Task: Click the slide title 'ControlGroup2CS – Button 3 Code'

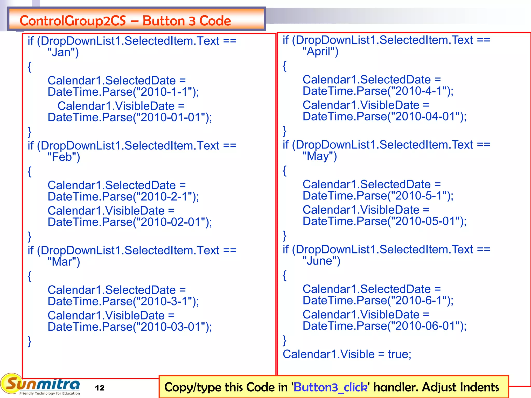Action: (125, 20)
